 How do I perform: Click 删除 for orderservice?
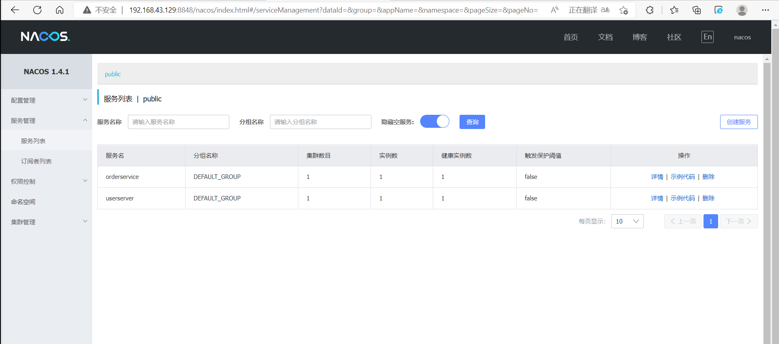click(x=708, y=177)
